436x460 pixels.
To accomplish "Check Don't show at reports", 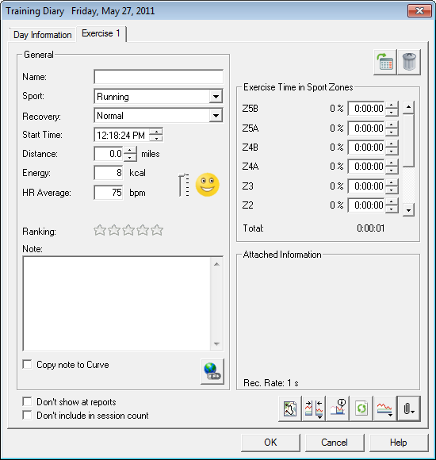I will coord(27,401).
